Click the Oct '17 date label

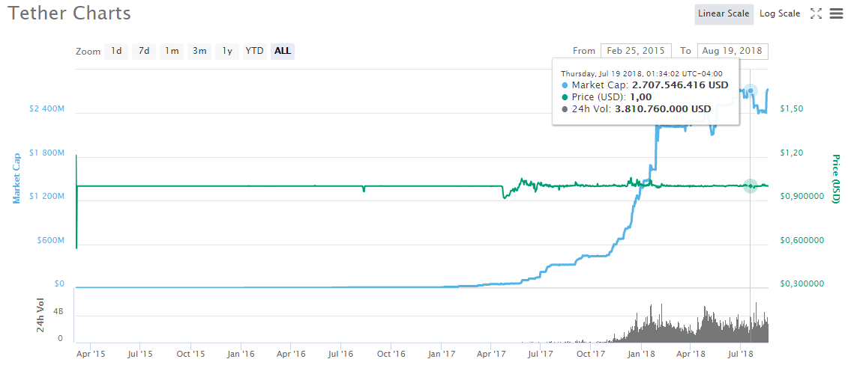(x=592, y=354)
